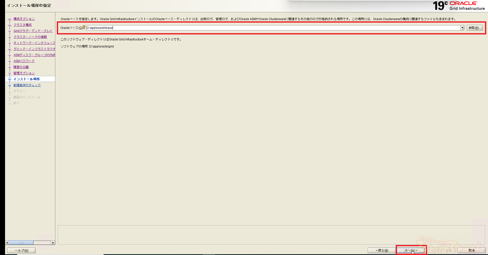Go back with the 戻る button
Viewport: 488px width, 255px height.
(x=382, y=250)
